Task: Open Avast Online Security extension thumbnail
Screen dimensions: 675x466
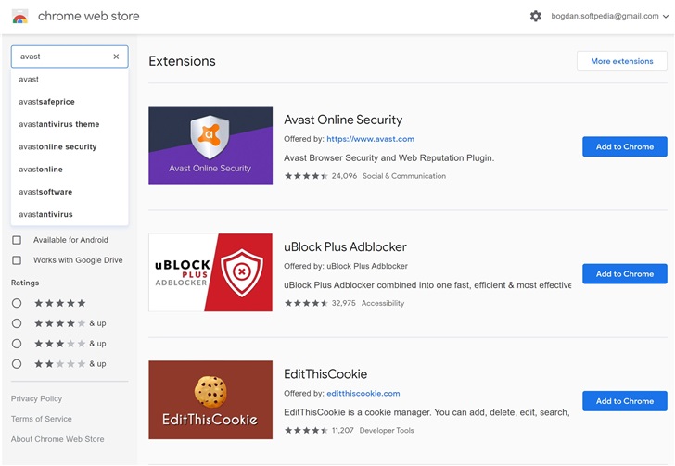Action: pyautogui.click(x=210, y=145)
